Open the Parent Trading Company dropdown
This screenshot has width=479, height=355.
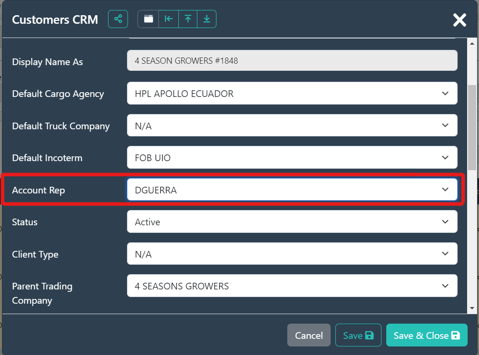292,286
